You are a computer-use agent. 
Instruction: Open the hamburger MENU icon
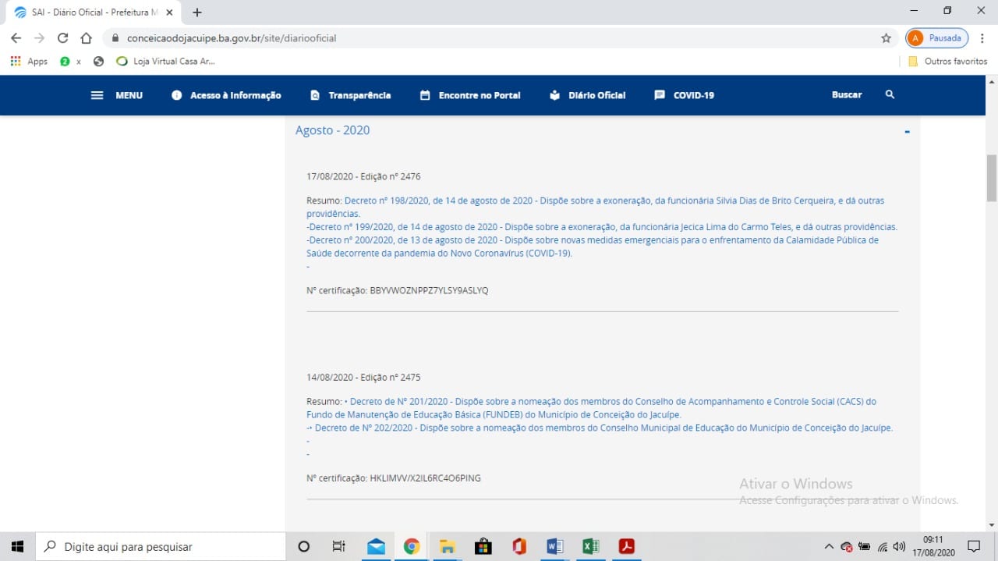97,95
